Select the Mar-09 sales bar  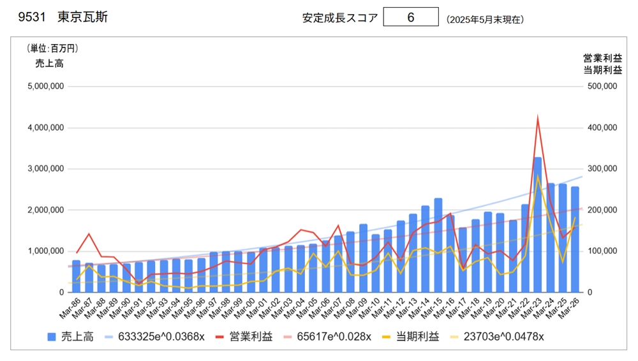point(363,258)
